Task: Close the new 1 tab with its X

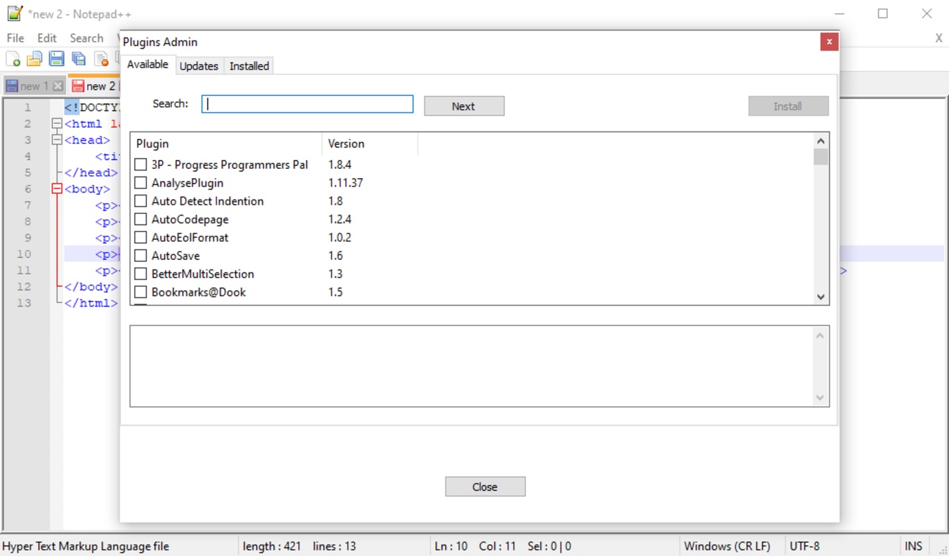Action: coord(58,86)
